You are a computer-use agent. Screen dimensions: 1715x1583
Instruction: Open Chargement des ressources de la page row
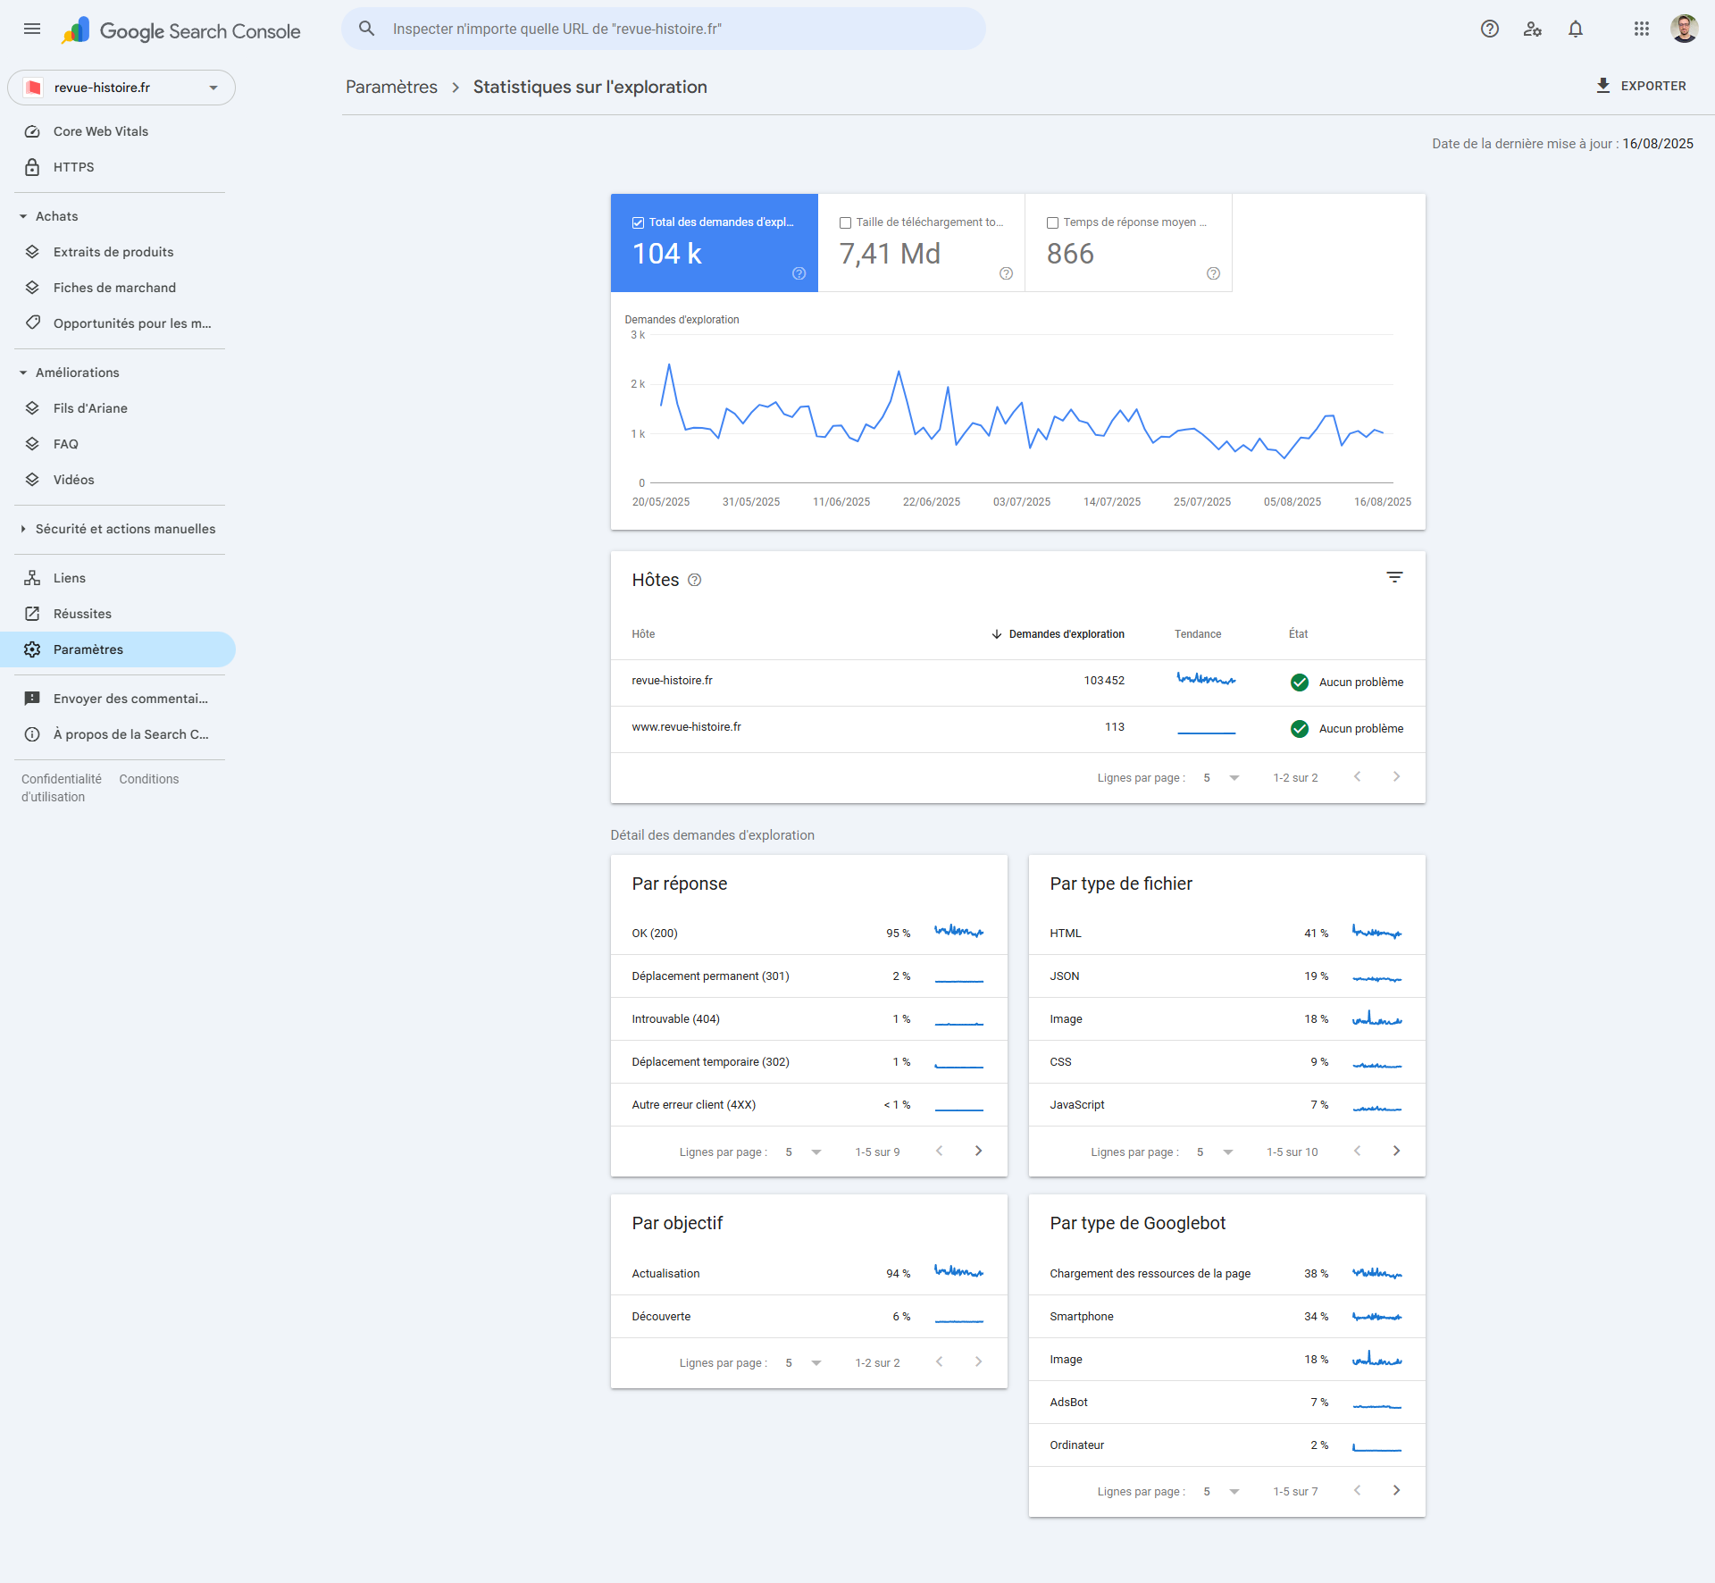pos(1226,1274)
